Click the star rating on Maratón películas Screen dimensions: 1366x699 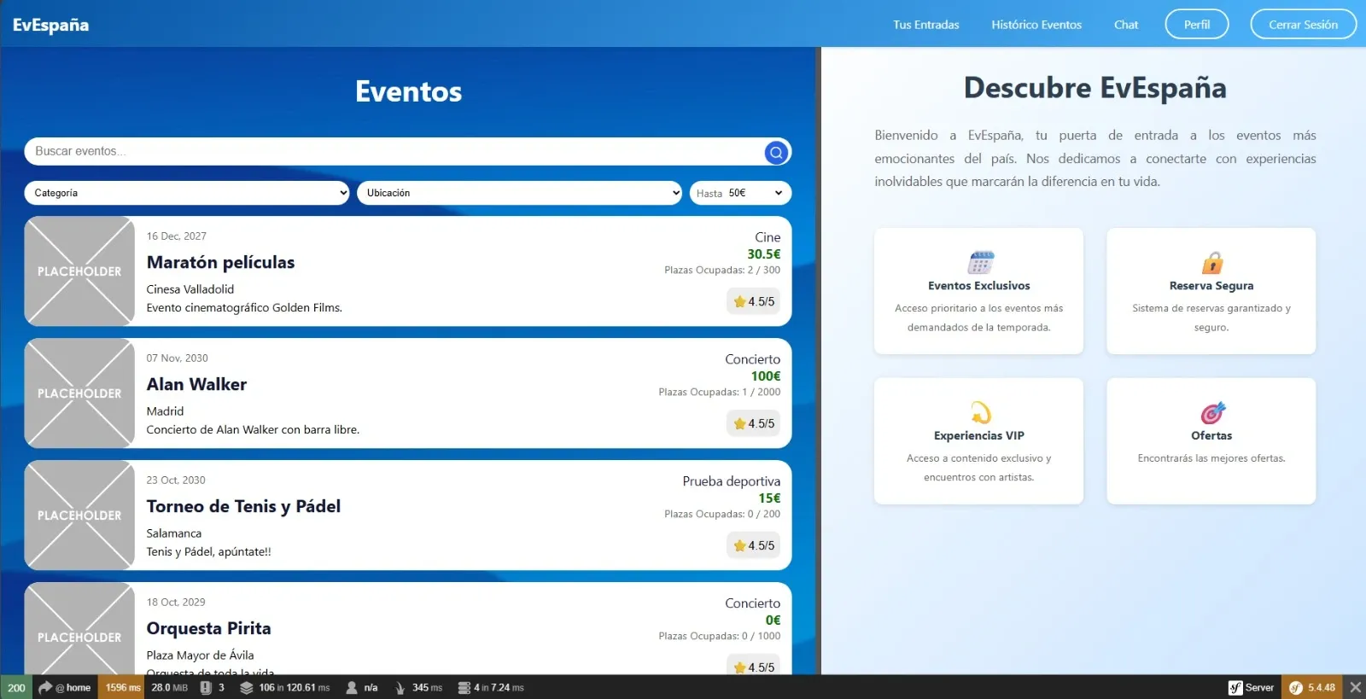pos(754,301)
